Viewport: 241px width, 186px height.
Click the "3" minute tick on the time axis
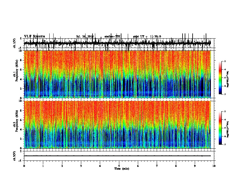click(x=81, y=166)
